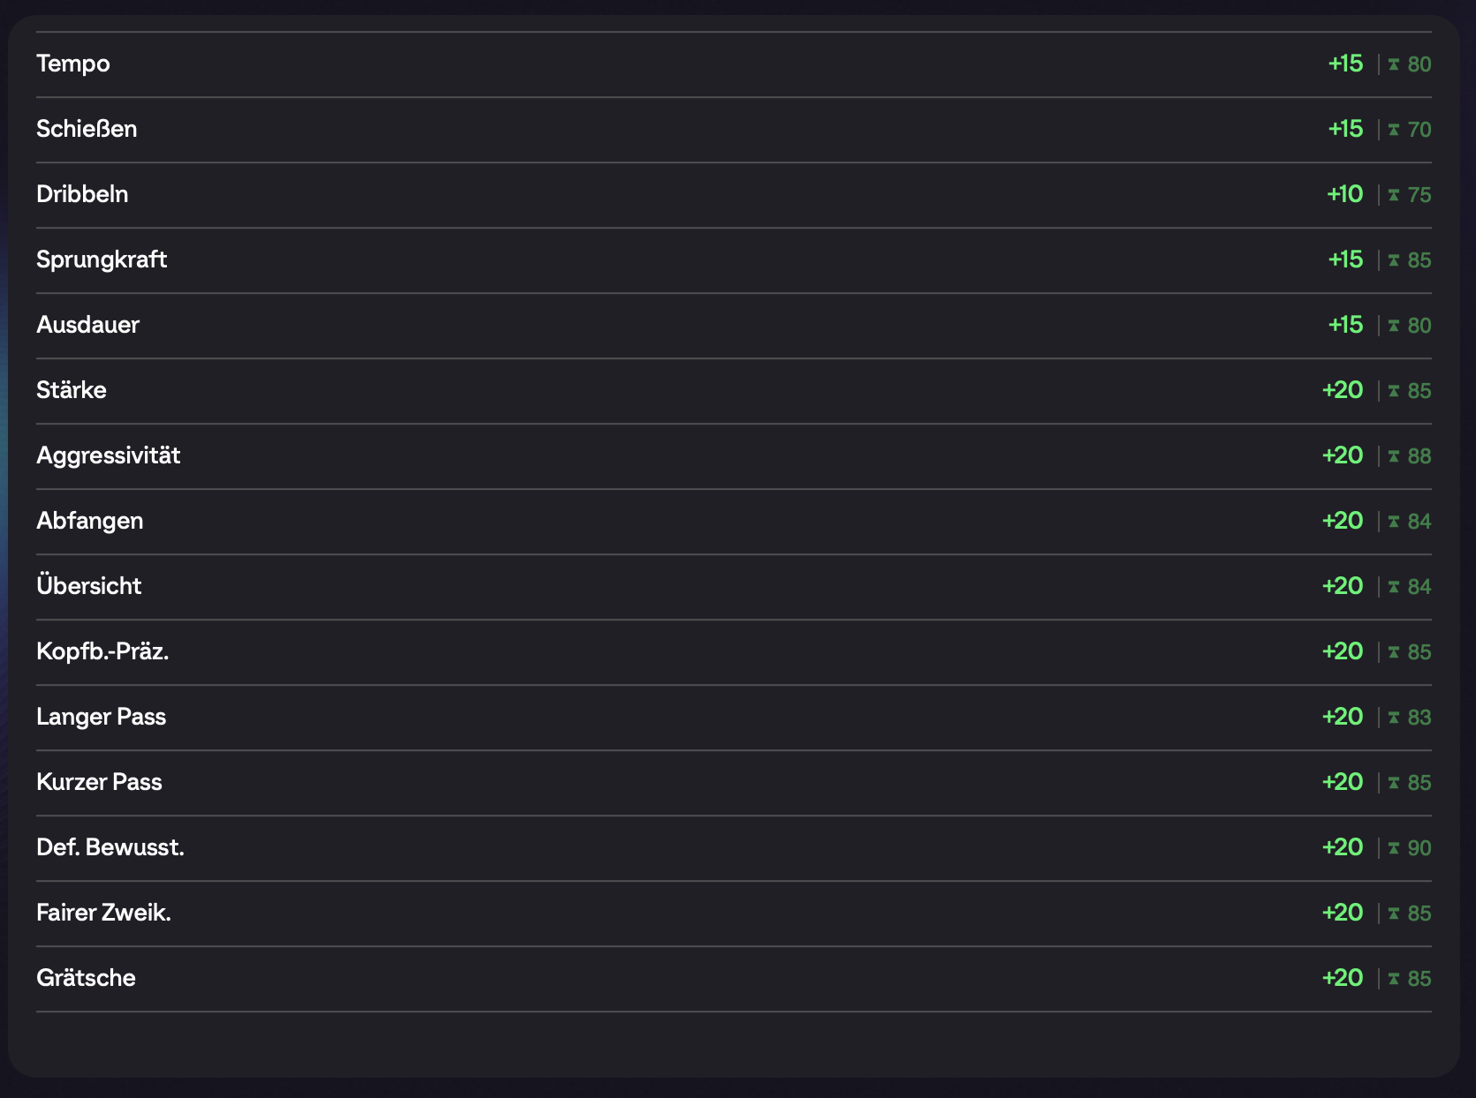This screenshot has height=1098, width=1476.
Task: Click the Fairer Zweik. attribute name
Action: (103, 913)
